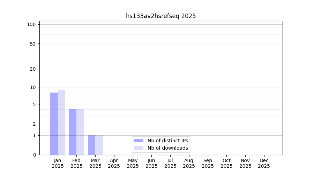Viewport: 314px width, 174px height.
Task: Select the 10 tick label on y-axis
Action: click(x=32, y=87)
